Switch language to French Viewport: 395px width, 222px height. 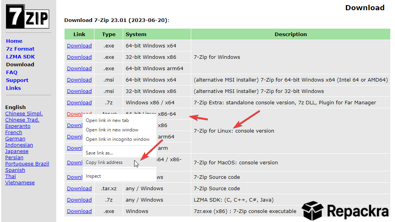pos(14,132)
